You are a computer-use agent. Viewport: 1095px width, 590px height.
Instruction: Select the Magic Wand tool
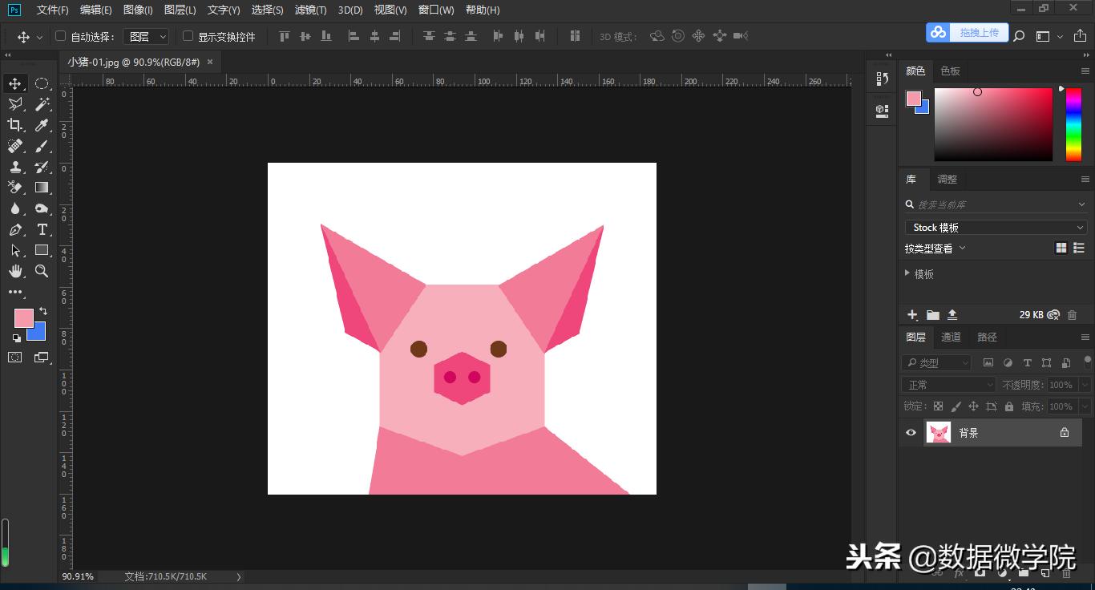(x=42, y=104)
